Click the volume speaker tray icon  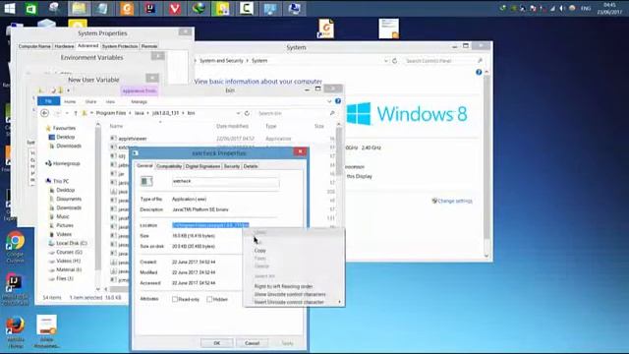[x=562, y=8]
